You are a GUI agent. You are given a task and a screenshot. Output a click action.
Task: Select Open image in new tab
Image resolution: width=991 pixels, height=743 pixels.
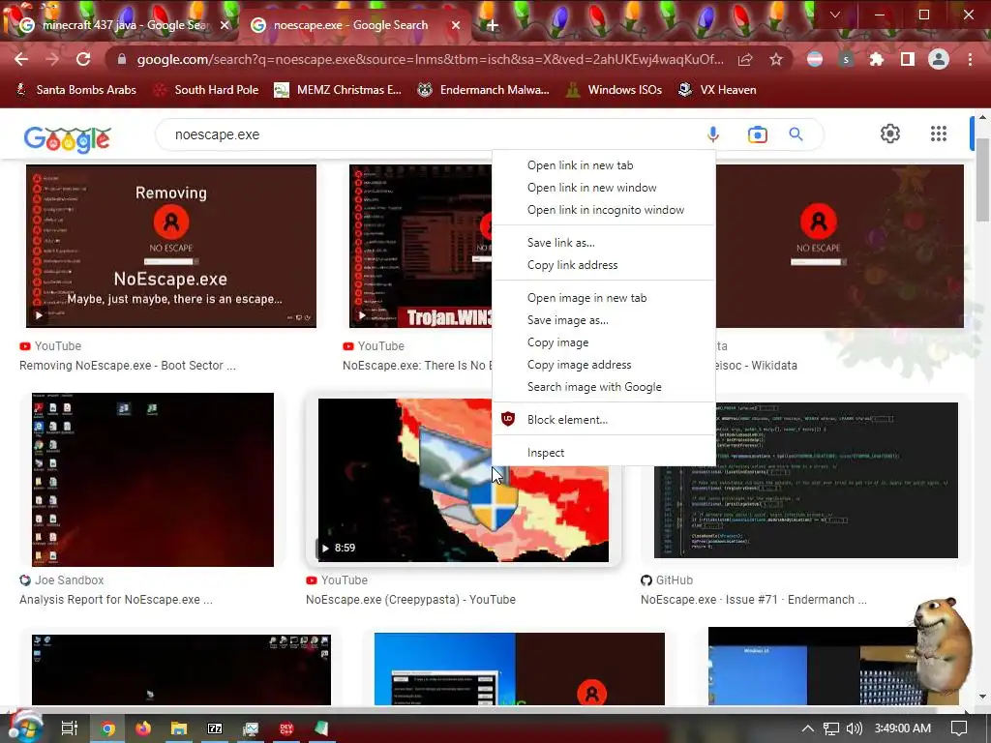[604, 298]
